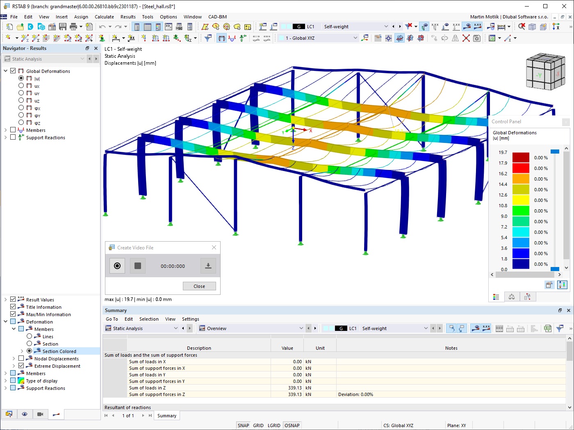The height and width of the screenshot is (430, 574).
Task: Click the undo arrow icon
Action: pyautogui.click(x=102, y=27)
